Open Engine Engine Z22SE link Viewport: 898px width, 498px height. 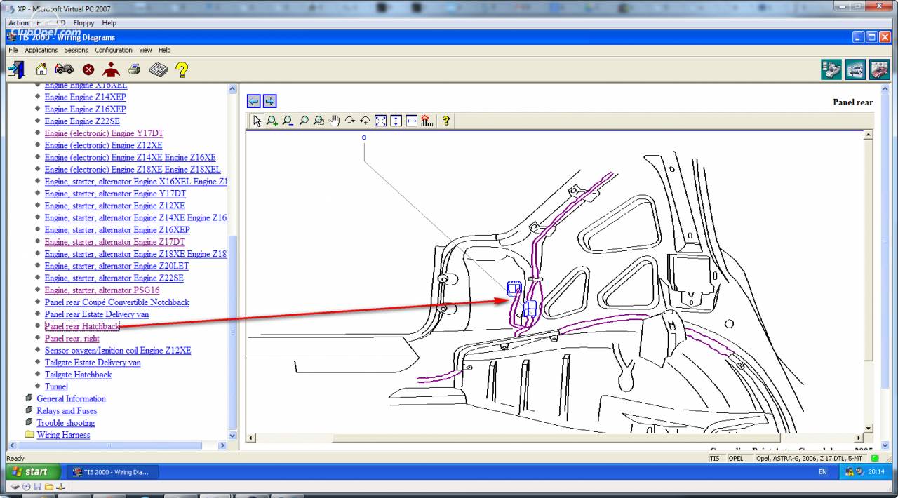[82, 121]
